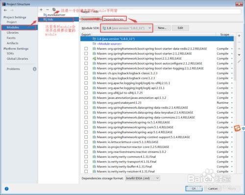Check export for snakeyaml:1.23
This screenshot has width=245, height=195.
[86, 103]
